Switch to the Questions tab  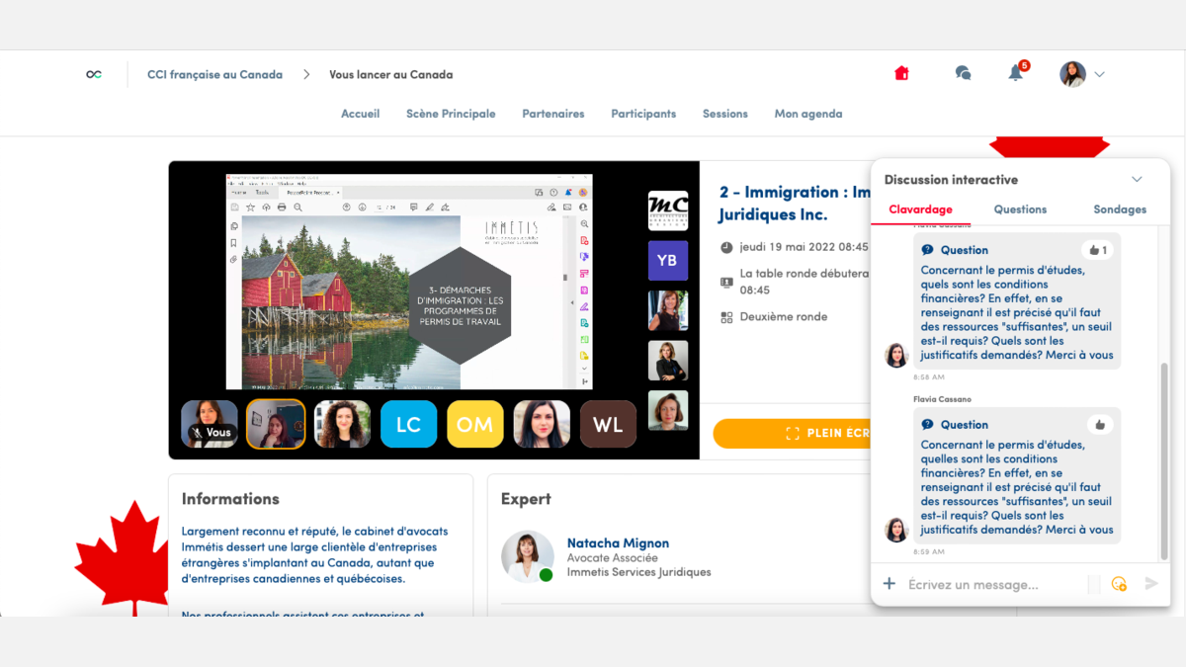(1020, 209)
